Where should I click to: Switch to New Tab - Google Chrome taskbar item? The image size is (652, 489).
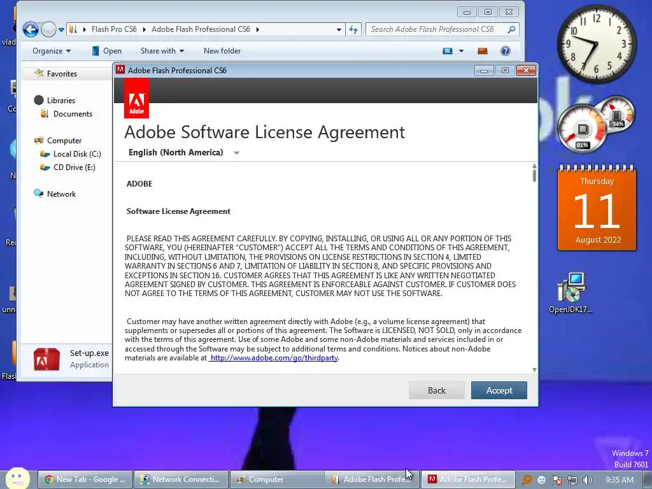pos(85,479)
